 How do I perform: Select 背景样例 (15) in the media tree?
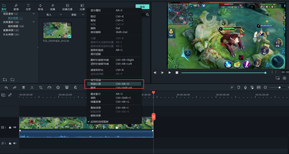(x=11, y=30)
